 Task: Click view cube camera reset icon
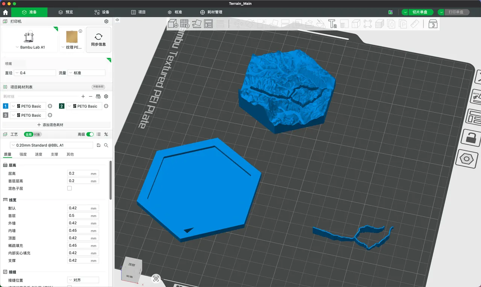tap(156, 278)
